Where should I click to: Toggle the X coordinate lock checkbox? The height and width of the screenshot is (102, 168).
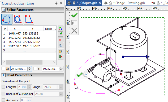coord(3,69)
